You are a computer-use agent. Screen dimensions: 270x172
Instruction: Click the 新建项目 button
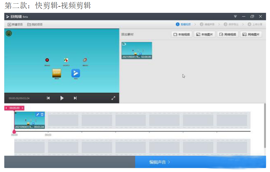pyautogui.click(x=15, y=24)
